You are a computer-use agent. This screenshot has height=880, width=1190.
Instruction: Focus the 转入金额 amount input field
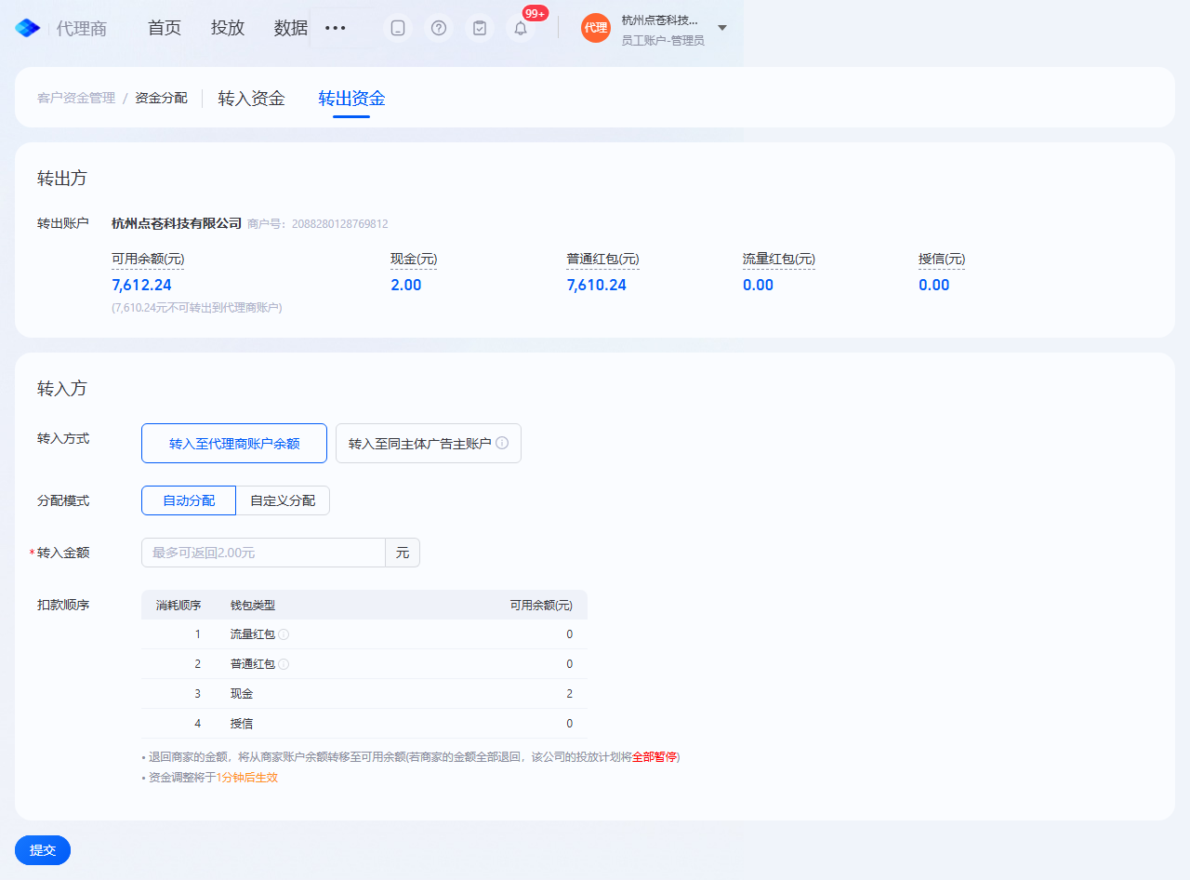point(263,553)
